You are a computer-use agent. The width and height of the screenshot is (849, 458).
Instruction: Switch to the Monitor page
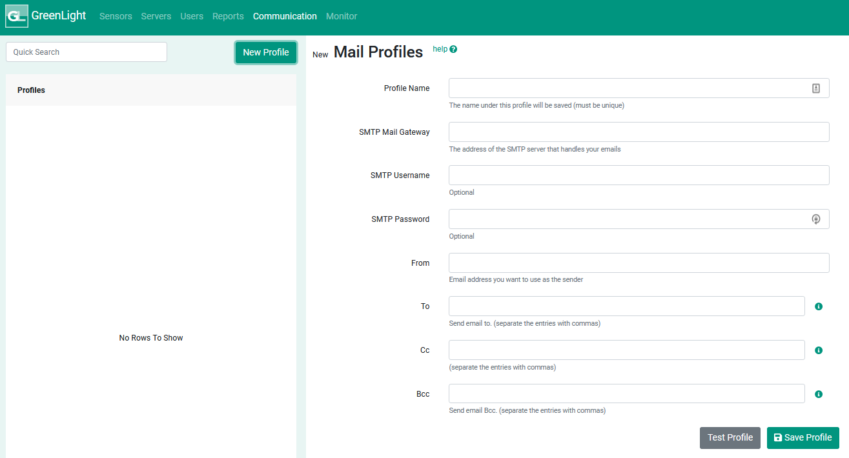[x=342, y=16]
